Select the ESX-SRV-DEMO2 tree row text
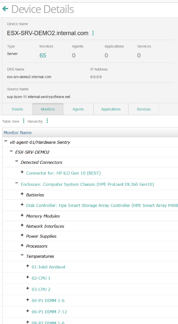 coord(32,152)
